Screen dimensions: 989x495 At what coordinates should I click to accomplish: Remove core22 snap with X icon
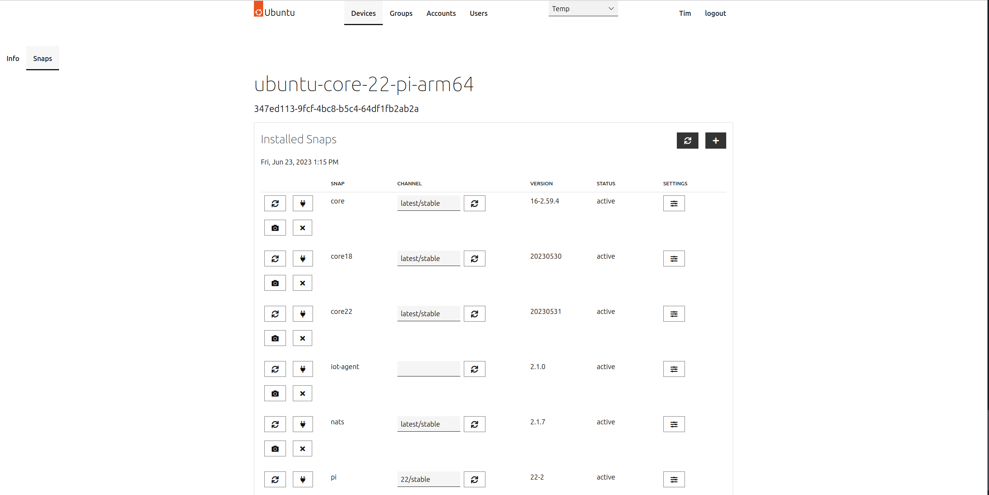[303, 338]
